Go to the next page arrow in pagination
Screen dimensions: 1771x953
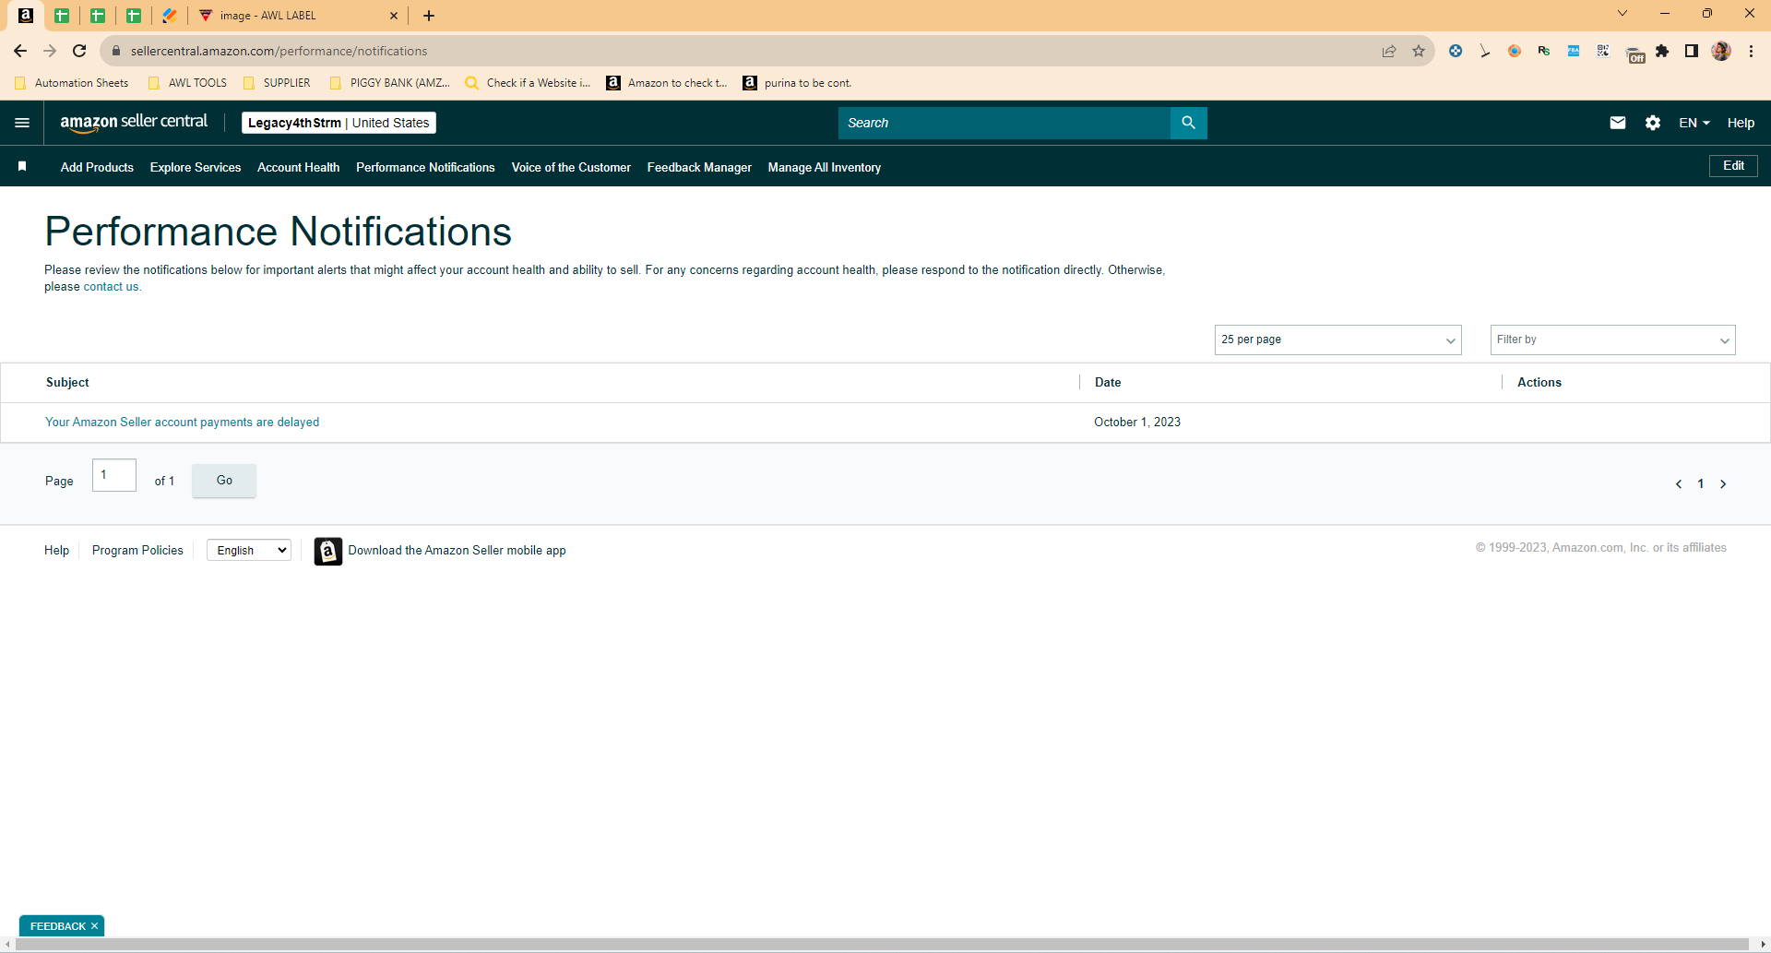click(x=1723, y=483)
